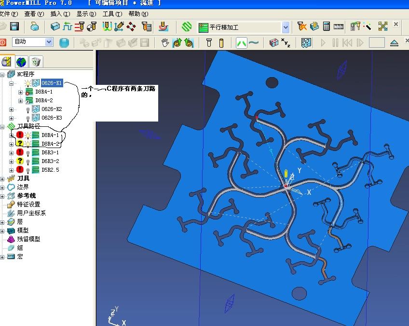Open the tool axis icon
This screenshot has width=409, height=326.
(x=119, y=27)
